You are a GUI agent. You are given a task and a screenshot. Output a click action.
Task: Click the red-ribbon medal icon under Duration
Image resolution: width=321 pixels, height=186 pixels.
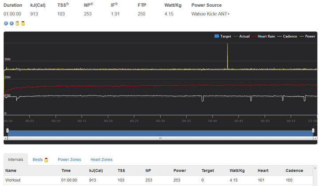23,23
